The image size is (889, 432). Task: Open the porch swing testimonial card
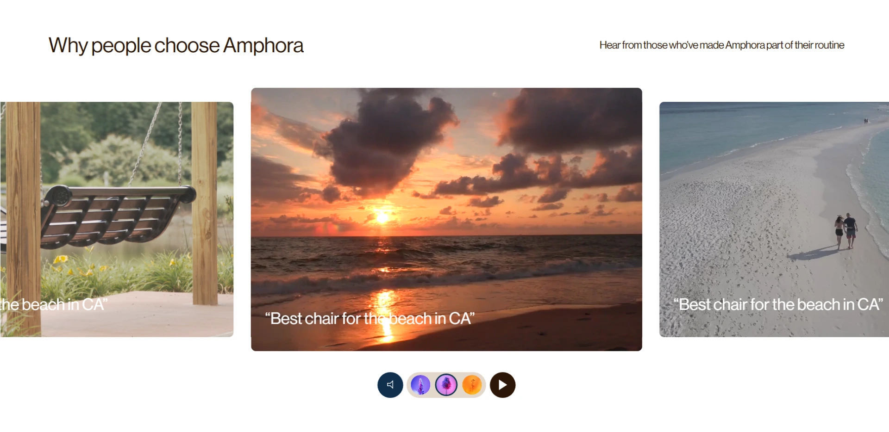[x=117, y=219]
